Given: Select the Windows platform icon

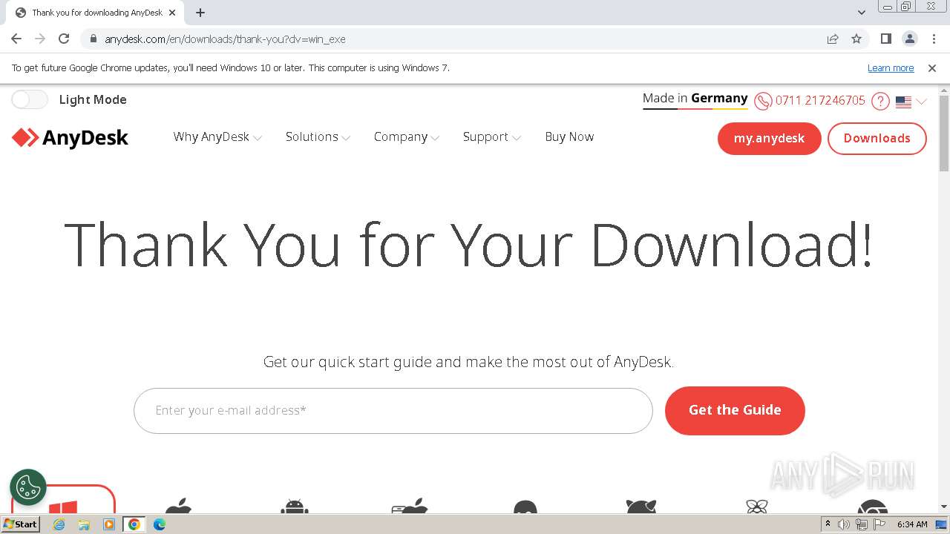Looking at the screenshot, I should tap(63, 506).
